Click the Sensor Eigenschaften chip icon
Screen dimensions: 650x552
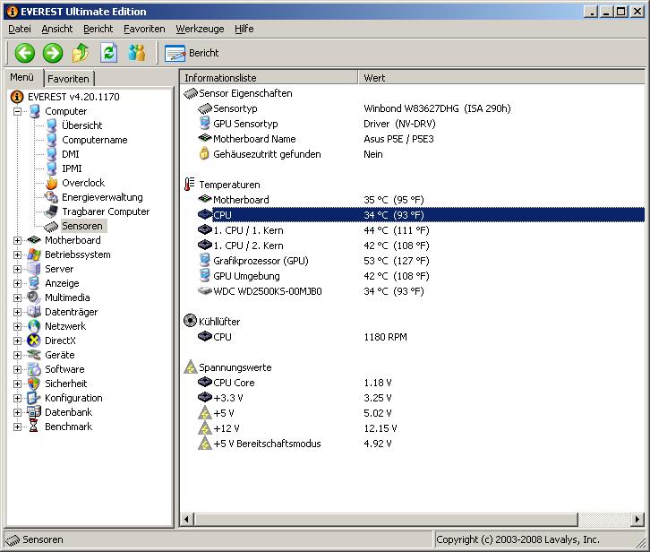coord(191,93)
